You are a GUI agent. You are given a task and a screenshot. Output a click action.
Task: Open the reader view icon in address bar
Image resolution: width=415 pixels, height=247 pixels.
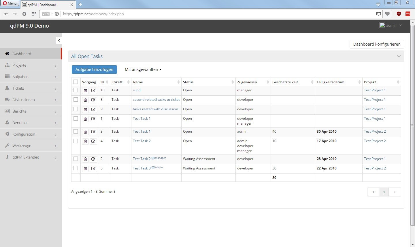coord(379,14)
